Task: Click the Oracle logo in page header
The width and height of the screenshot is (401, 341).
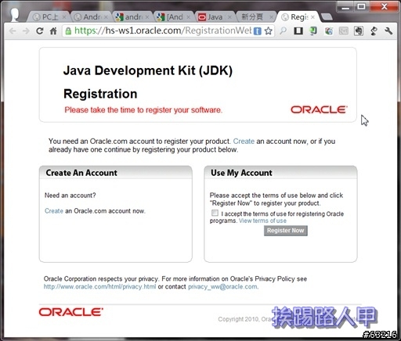Action: tap(319, 109)
